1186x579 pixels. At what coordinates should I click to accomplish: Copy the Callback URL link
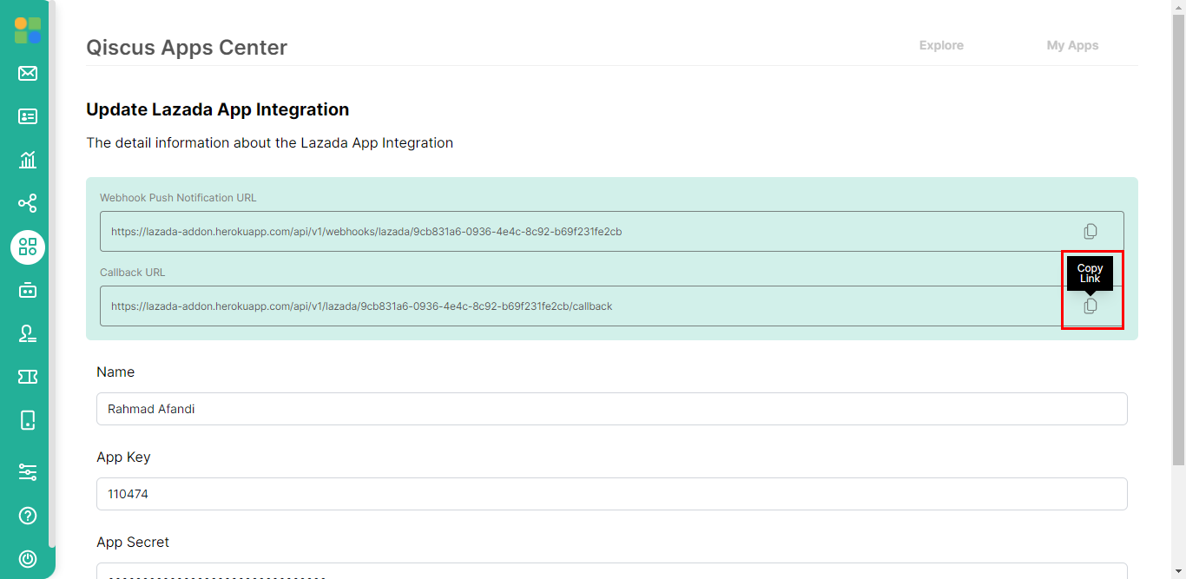[x=1090, y=306]
